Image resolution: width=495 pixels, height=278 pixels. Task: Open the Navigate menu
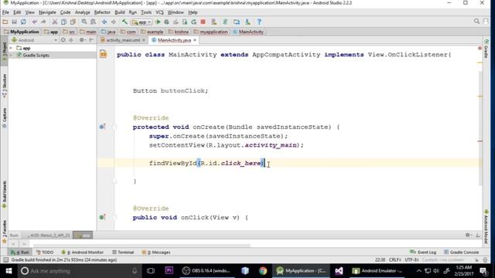pyautogui.click(x=47, y=12)
